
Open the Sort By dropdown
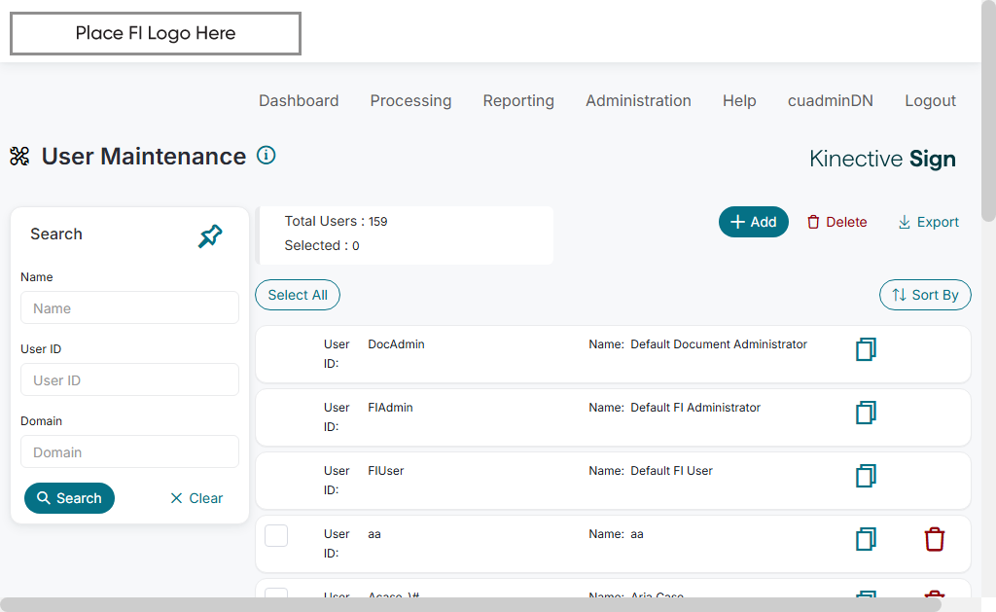point(925,295)
